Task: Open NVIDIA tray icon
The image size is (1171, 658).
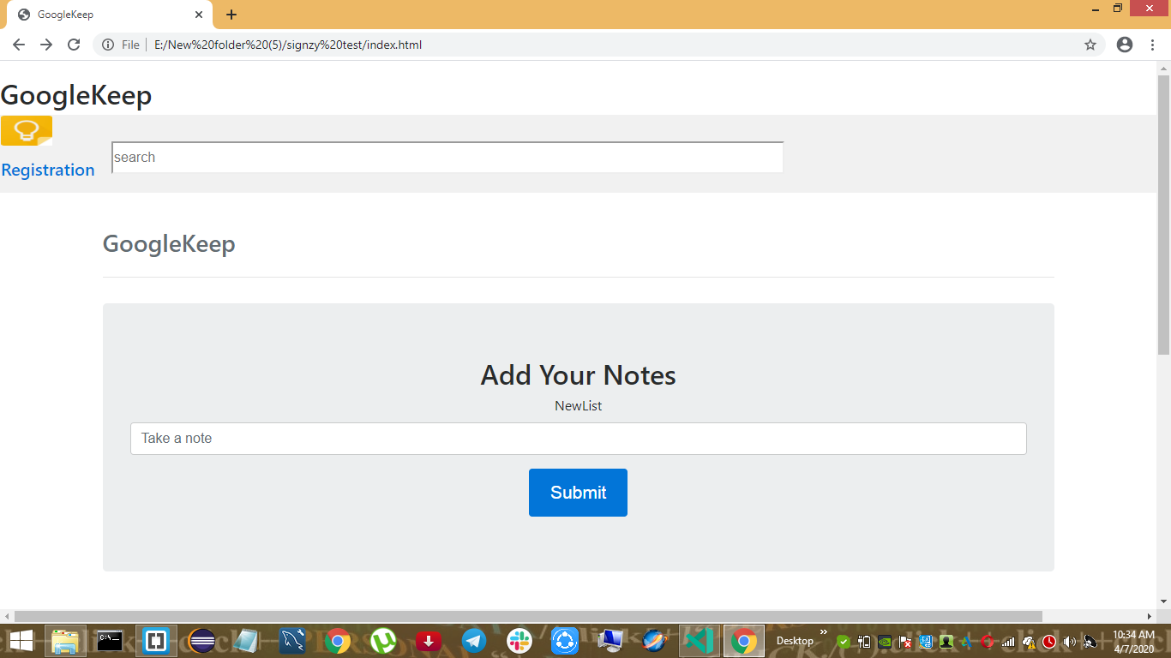Action: point(885,642)
